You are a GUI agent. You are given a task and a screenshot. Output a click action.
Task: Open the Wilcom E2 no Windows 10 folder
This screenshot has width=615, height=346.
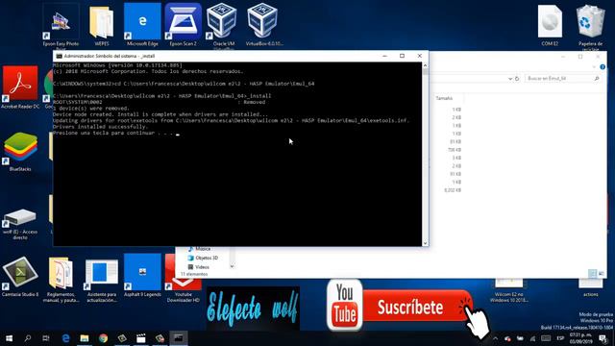pyautogui.click(x=508, y=290)
